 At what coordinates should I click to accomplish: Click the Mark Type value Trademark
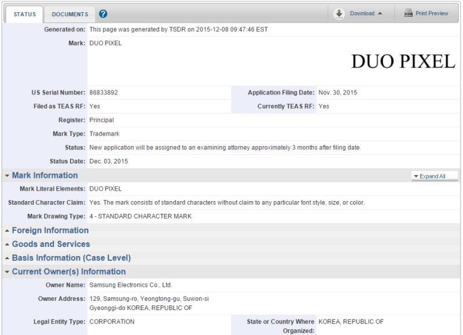[x=104, y=134]
